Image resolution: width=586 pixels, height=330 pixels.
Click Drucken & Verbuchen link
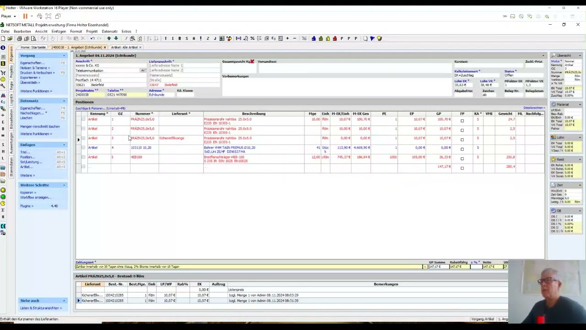37,73
